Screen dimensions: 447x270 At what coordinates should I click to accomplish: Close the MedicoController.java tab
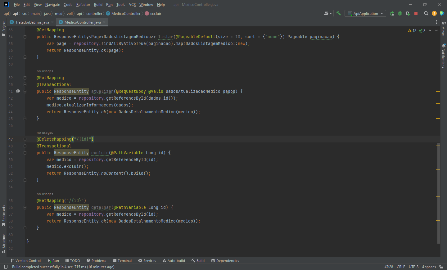104,22
